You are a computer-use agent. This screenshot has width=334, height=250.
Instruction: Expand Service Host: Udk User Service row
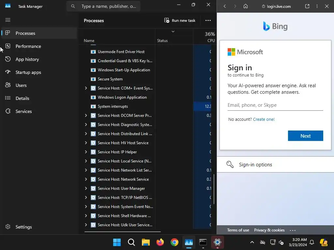(86, 225)
